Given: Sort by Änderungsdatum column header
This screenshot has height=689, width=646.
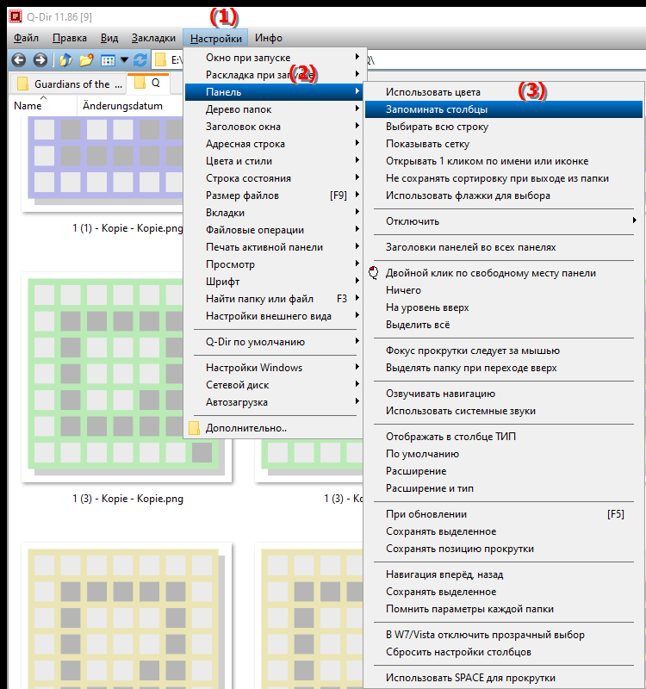Looking at the screenshot, I should coord(130,106).
